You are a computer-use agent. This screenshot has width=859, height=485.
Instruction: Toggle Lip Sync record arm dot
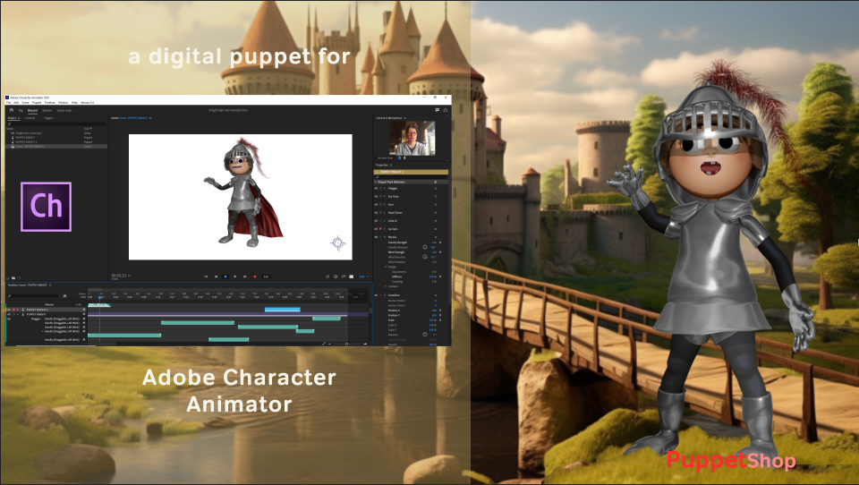pyautogui.click(x=380, y=229)
